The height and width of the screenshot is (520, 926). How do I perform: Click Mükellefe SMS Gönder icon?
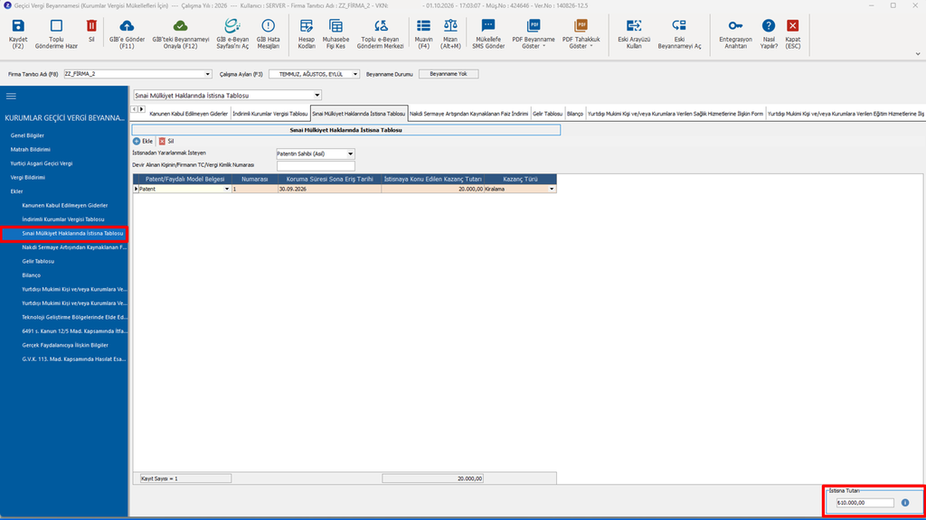tap(488, 26)
